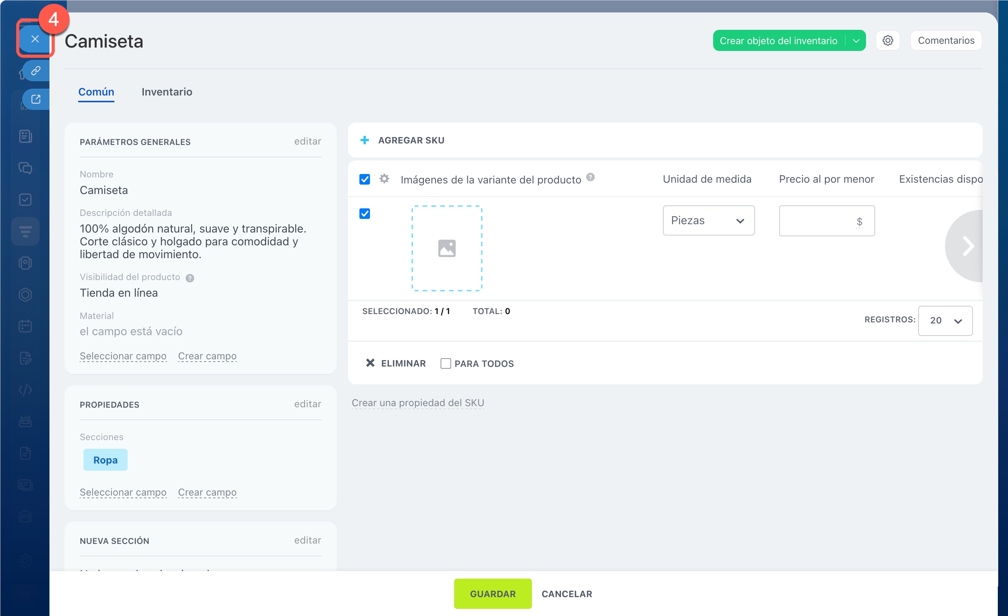Click the SKU column settings gear icon
This screenshot has height=616, width=1008.
[384, 179]
